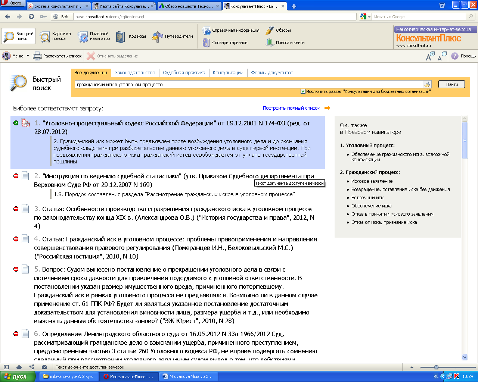Open Справочная информация
478x382 pixels.
click(231, 30)
